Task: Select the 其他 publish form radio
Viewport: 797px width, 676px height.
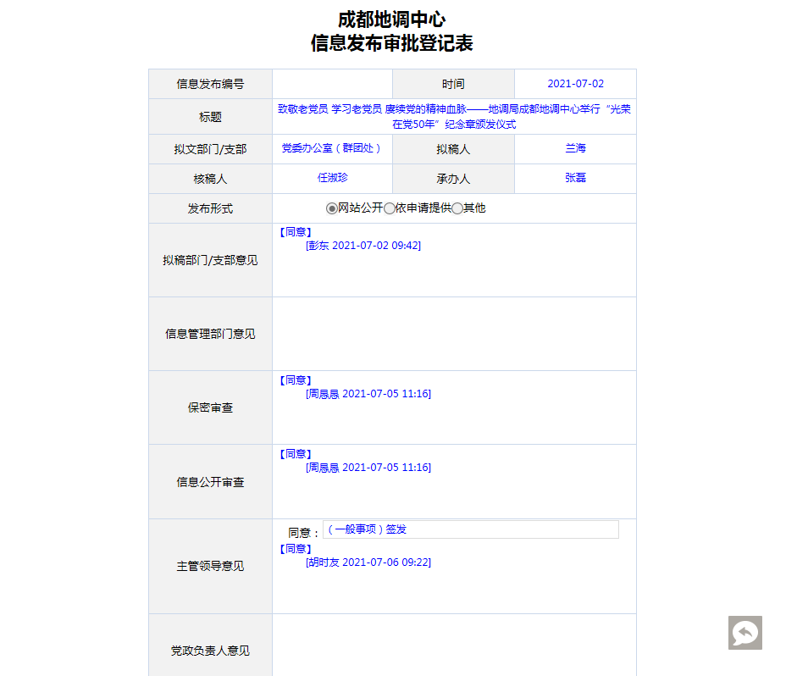Action: click(x=457, y=208)
